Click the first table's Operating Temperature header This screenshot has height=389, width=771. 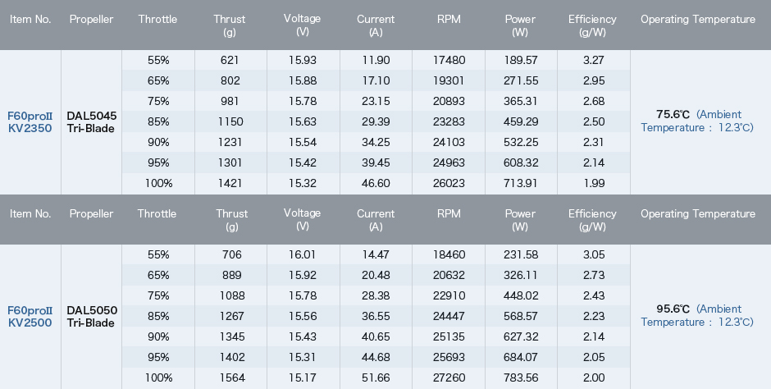(x=698, y=19)
